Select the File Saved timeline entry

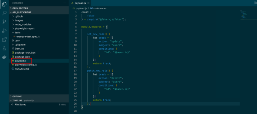(39, 104)
